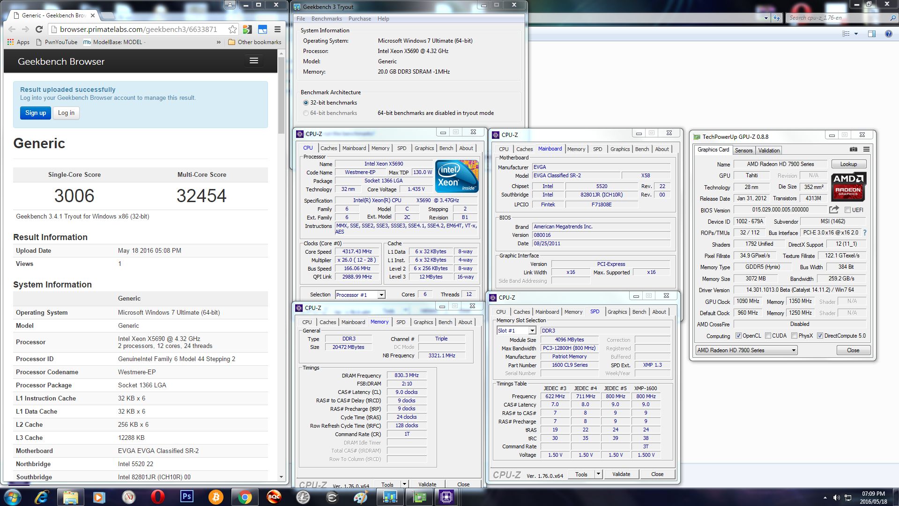Click Bus Interface question mark in GPU-Z

tap(865, 233)
